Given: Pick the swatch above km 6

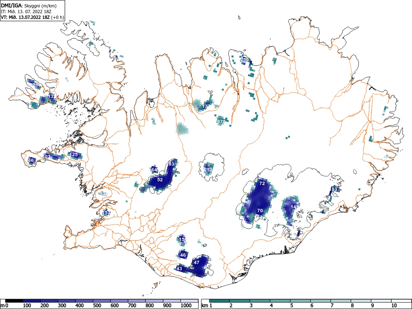Looking at the screenshot, I should click(321, 301).
